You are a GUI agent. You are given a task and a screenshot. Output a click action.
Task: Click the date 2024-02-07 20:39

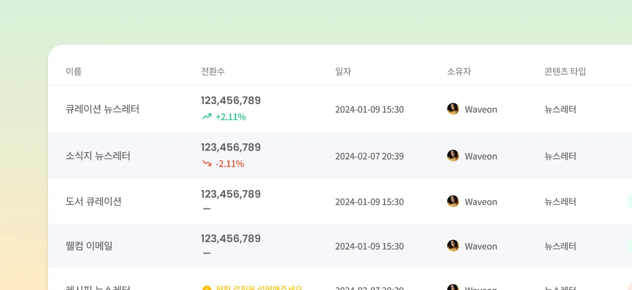[369, 156]
